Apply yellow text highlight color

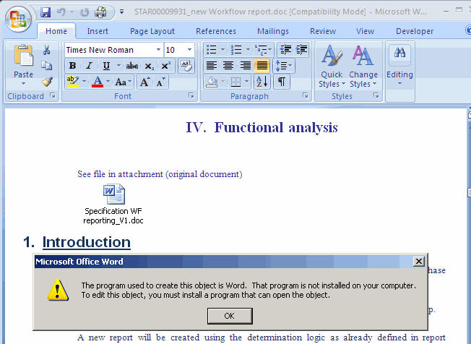pos(73,82)
